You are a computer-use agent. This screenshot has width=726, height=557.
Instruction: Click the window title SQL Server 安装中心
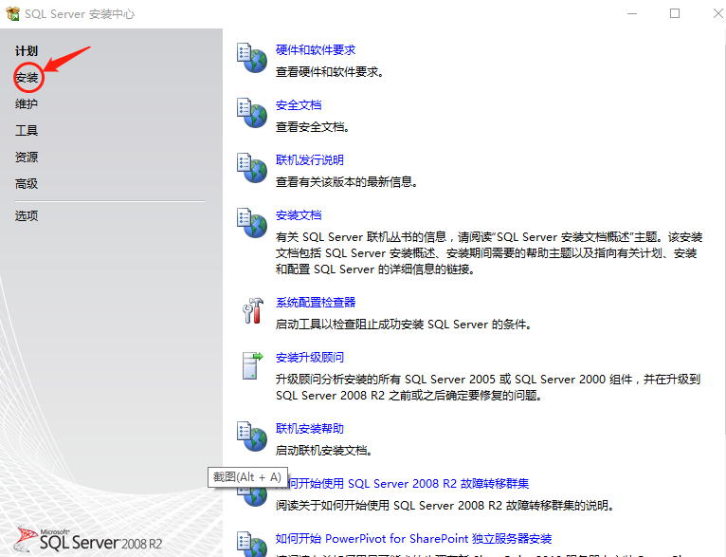click(x=80, y=14)
